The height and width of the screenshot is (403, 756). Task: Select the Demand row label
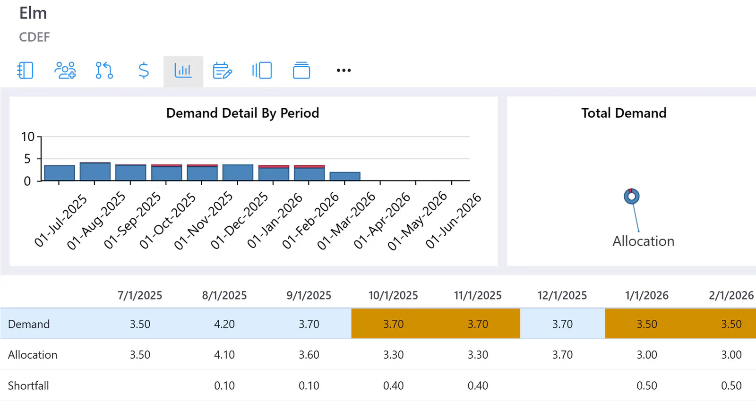pyautogui.click(x=29, y=324)
